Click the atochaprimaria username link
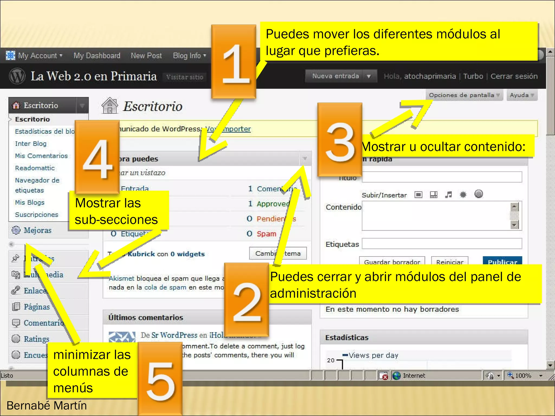Viewport: 555px width, 416px height. (430, 76)
